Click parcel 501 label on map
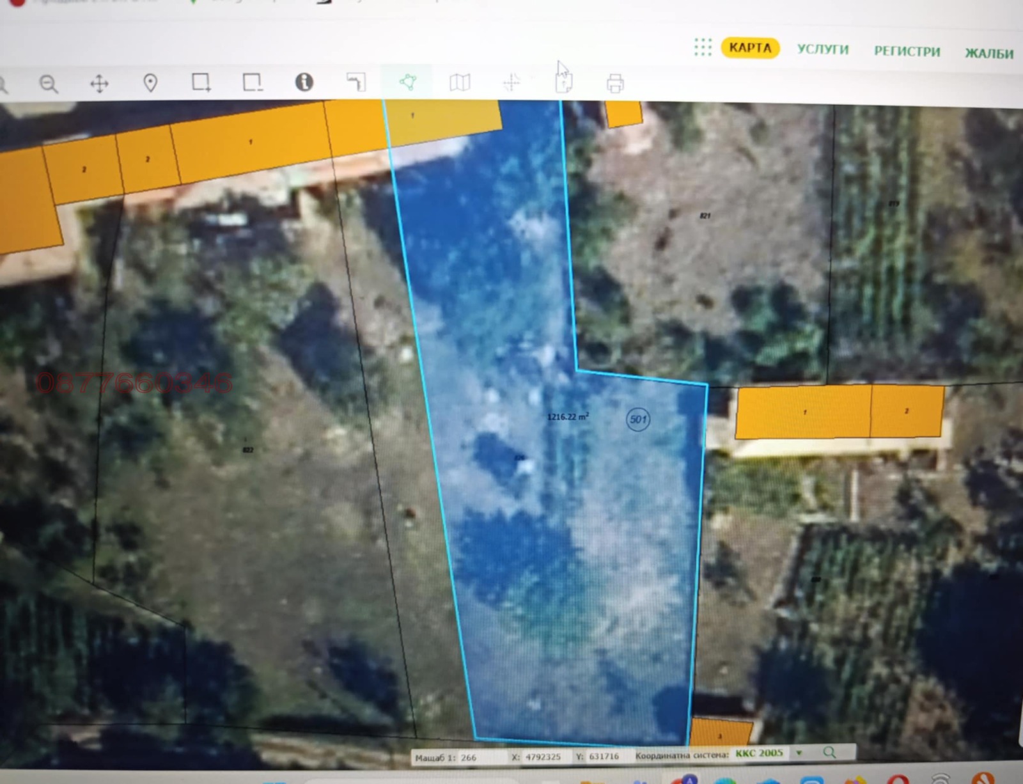The height and width of the screenshot is (784, 1023). tap(637, 419)
